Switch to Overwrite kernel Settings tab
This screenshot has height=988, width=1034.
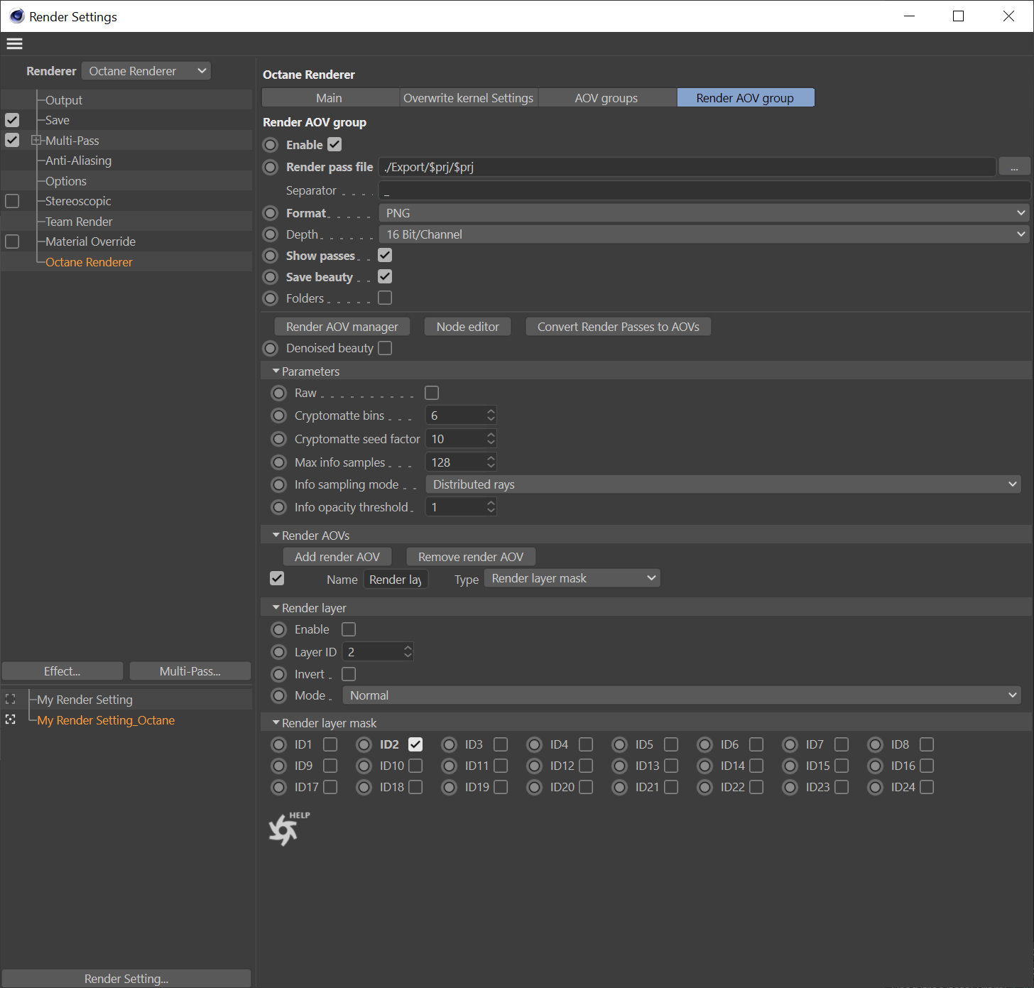(468, 98)
